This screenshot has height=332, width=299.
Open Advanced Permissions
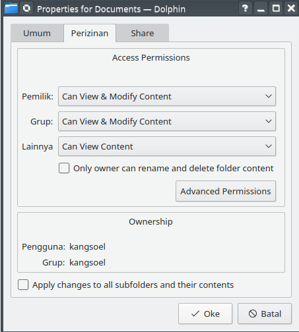(226, 191)
